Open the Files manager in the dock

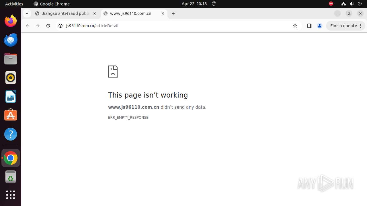click(11, 59)
